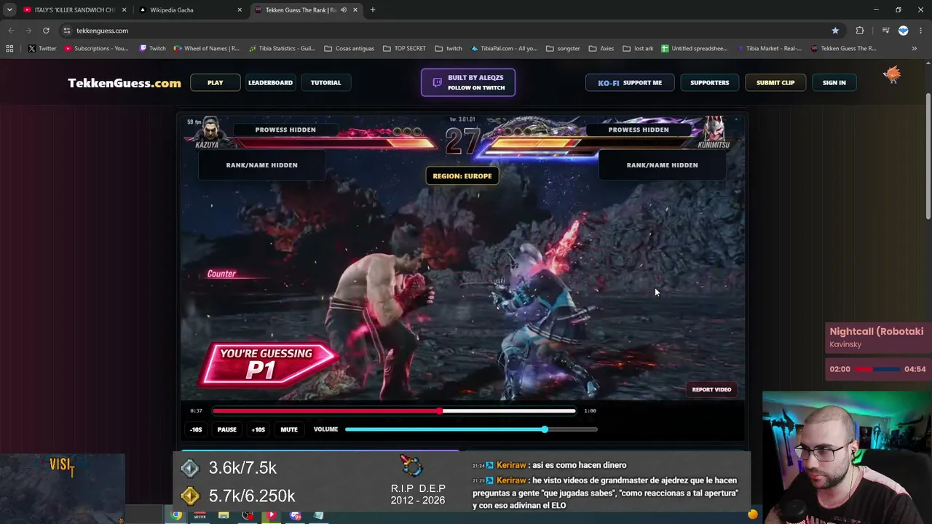Open the Twitter bookmark
Image resolution: width=932 pixels, height=524 pixels.
point(42,49)
